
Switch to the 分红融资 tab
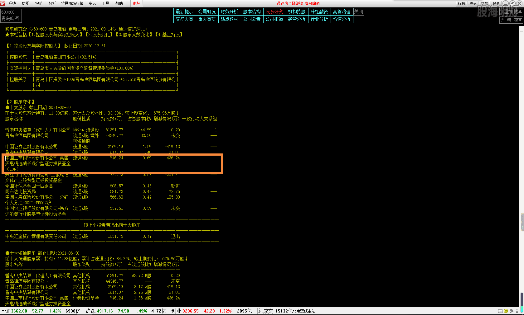319,12
